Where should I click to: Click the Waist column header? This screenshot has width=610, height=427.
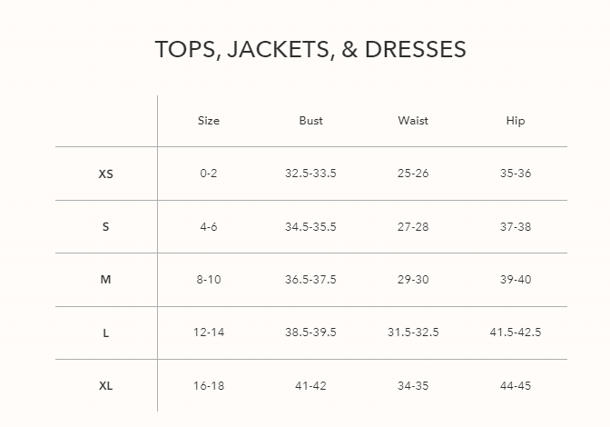413,121
